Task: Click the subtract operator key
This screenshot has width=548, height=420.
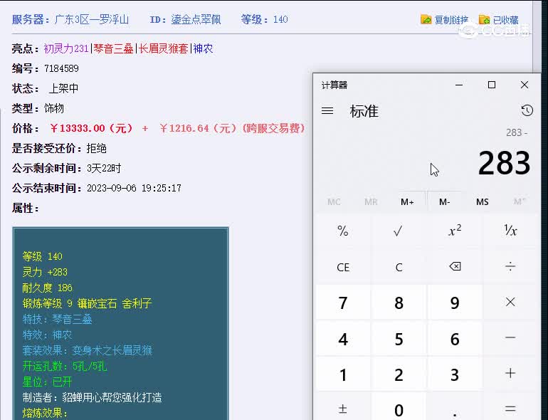Action: [x=510, y=338]
